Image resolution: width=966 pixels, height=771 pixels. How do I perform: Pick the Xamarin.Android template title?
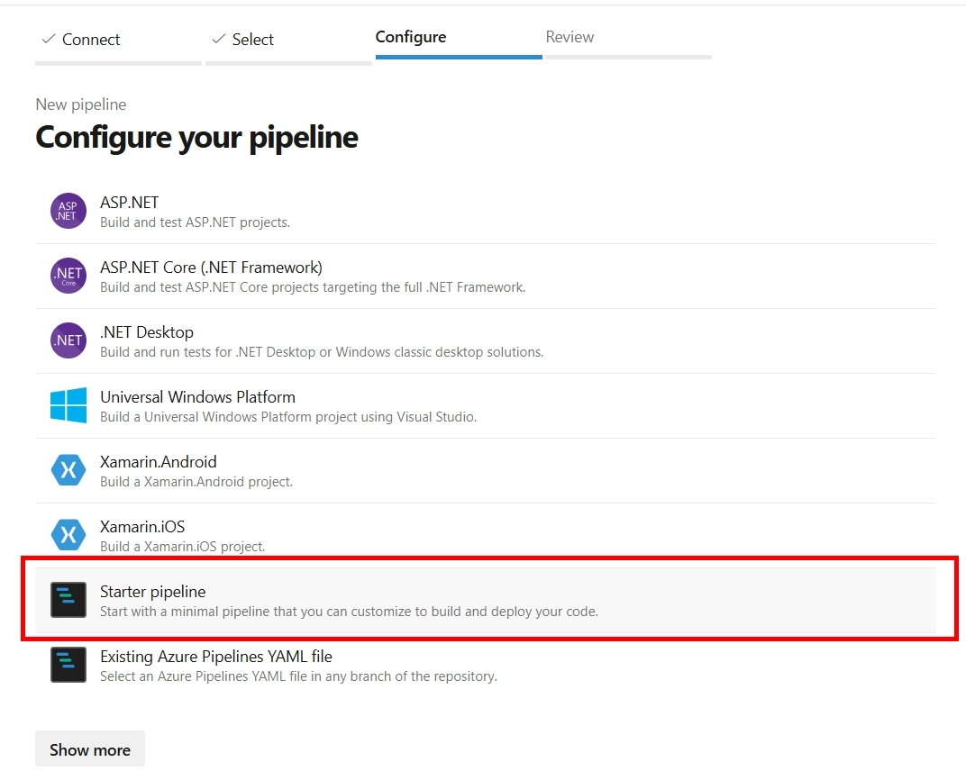coord(159,462)
